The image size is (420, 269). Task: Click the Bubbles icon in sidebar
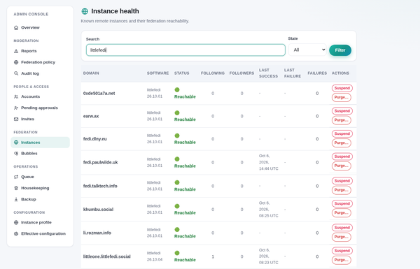pyautogui.click(x=16, y=154)
